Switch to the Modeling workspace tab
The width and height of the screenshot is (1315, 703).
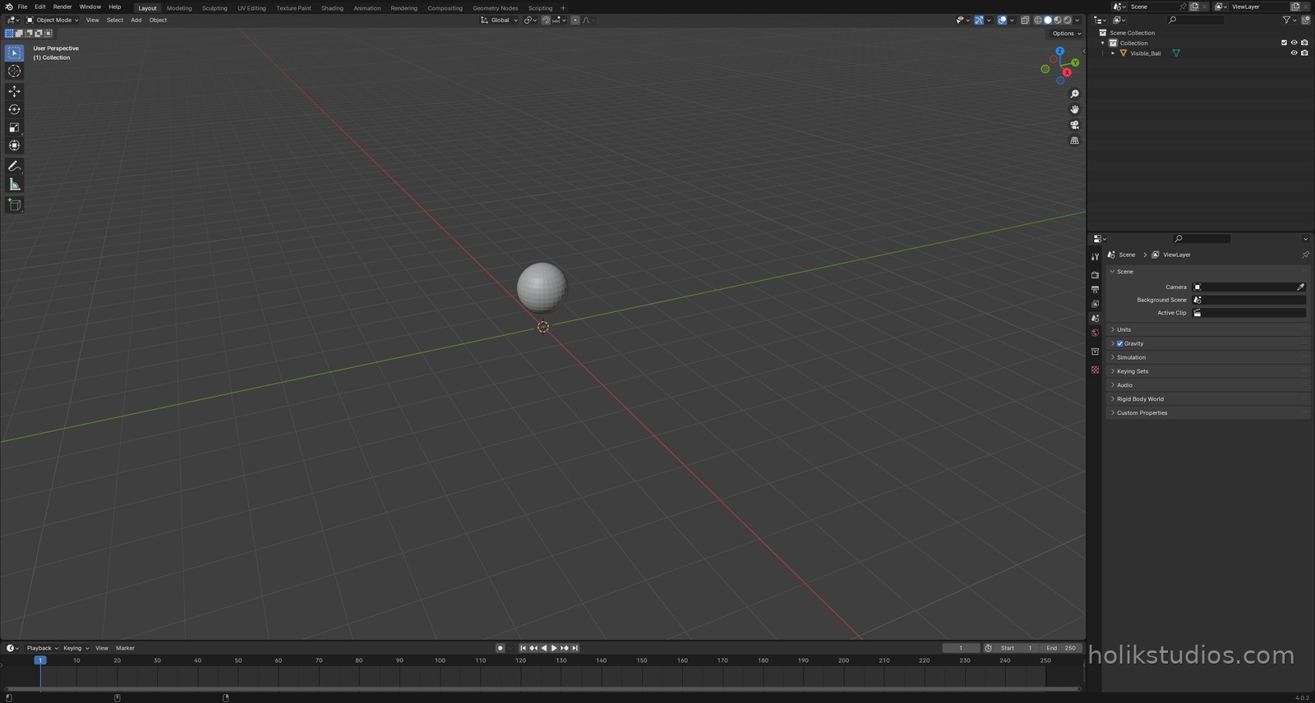pos(179,8)
